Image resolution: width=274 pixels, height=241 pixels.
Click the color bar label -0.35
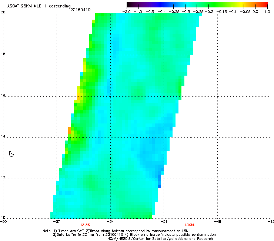pos(174,12)
